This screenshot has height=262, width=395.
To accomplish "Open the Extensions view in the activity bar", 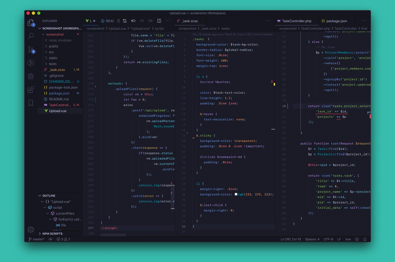I will 31,90.
